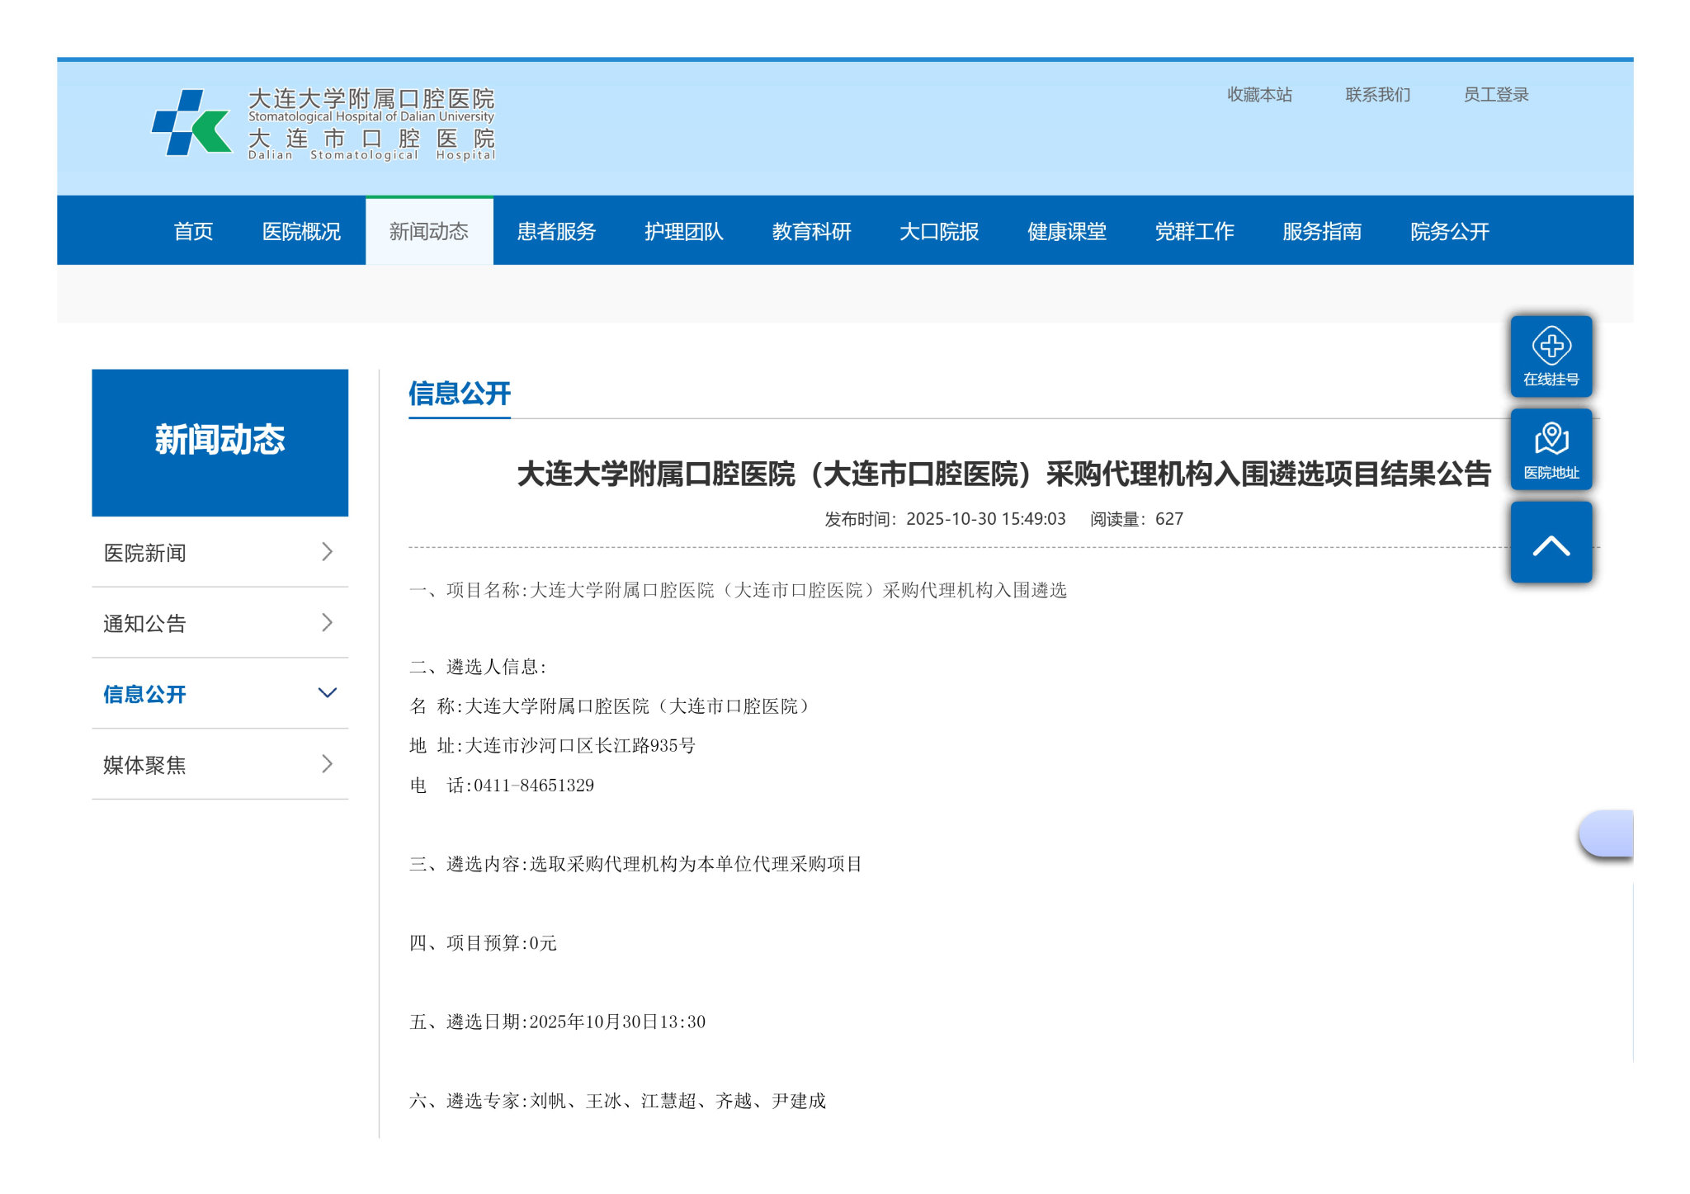Open the 患者服务 menu item
Screen dimensions: 1690x1194
pyautogui.click(x=556, y=232)
